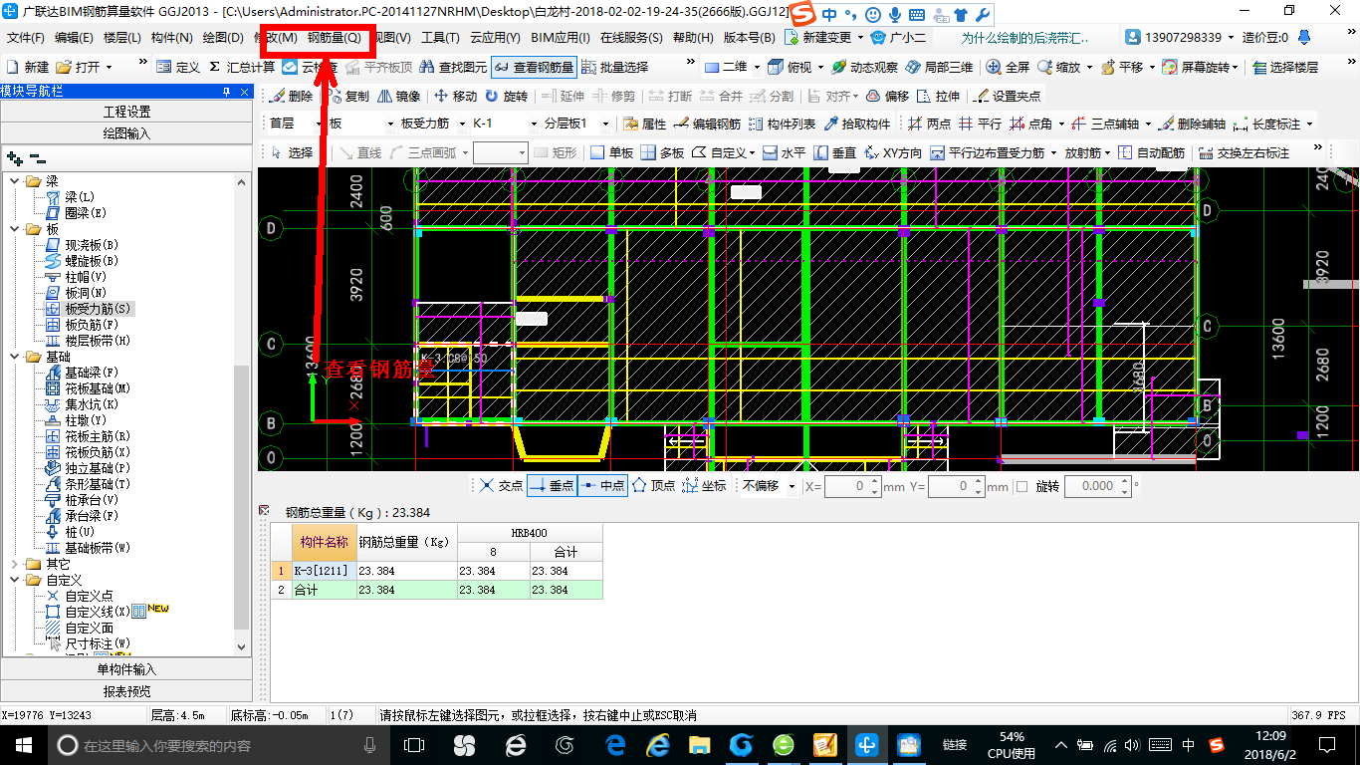This screenshot has width=1360, height=765.
Task: Click the 拉伸 stretch tool
Action: point(938,97)
